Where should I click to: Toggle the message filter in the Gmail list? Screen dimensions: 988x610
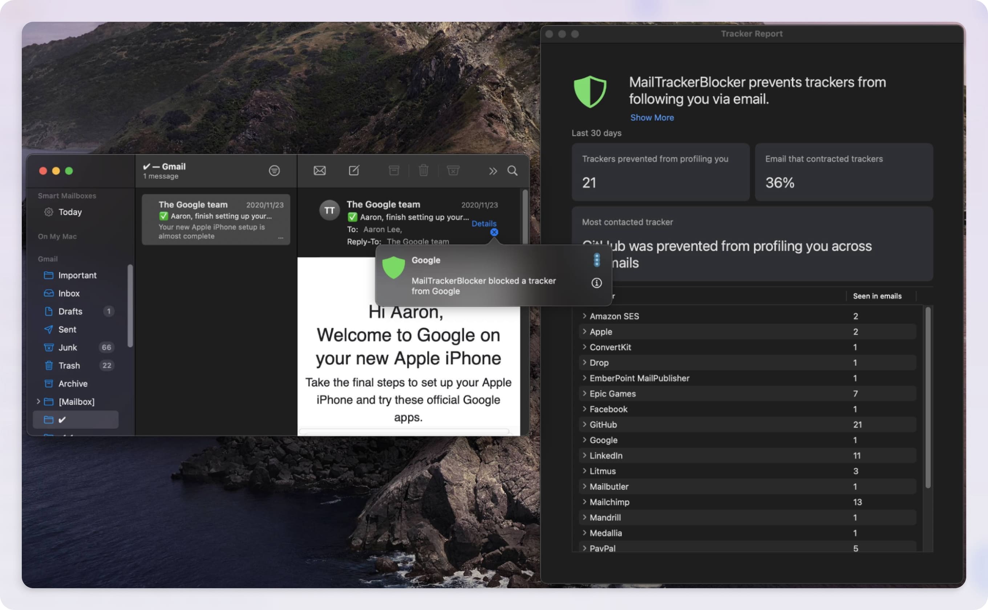coord(274,171)
